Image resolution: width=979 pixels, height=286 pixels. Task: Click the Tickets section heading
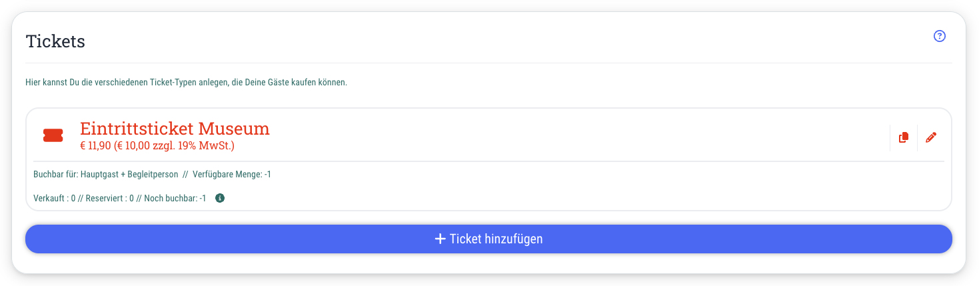(55, 41)
